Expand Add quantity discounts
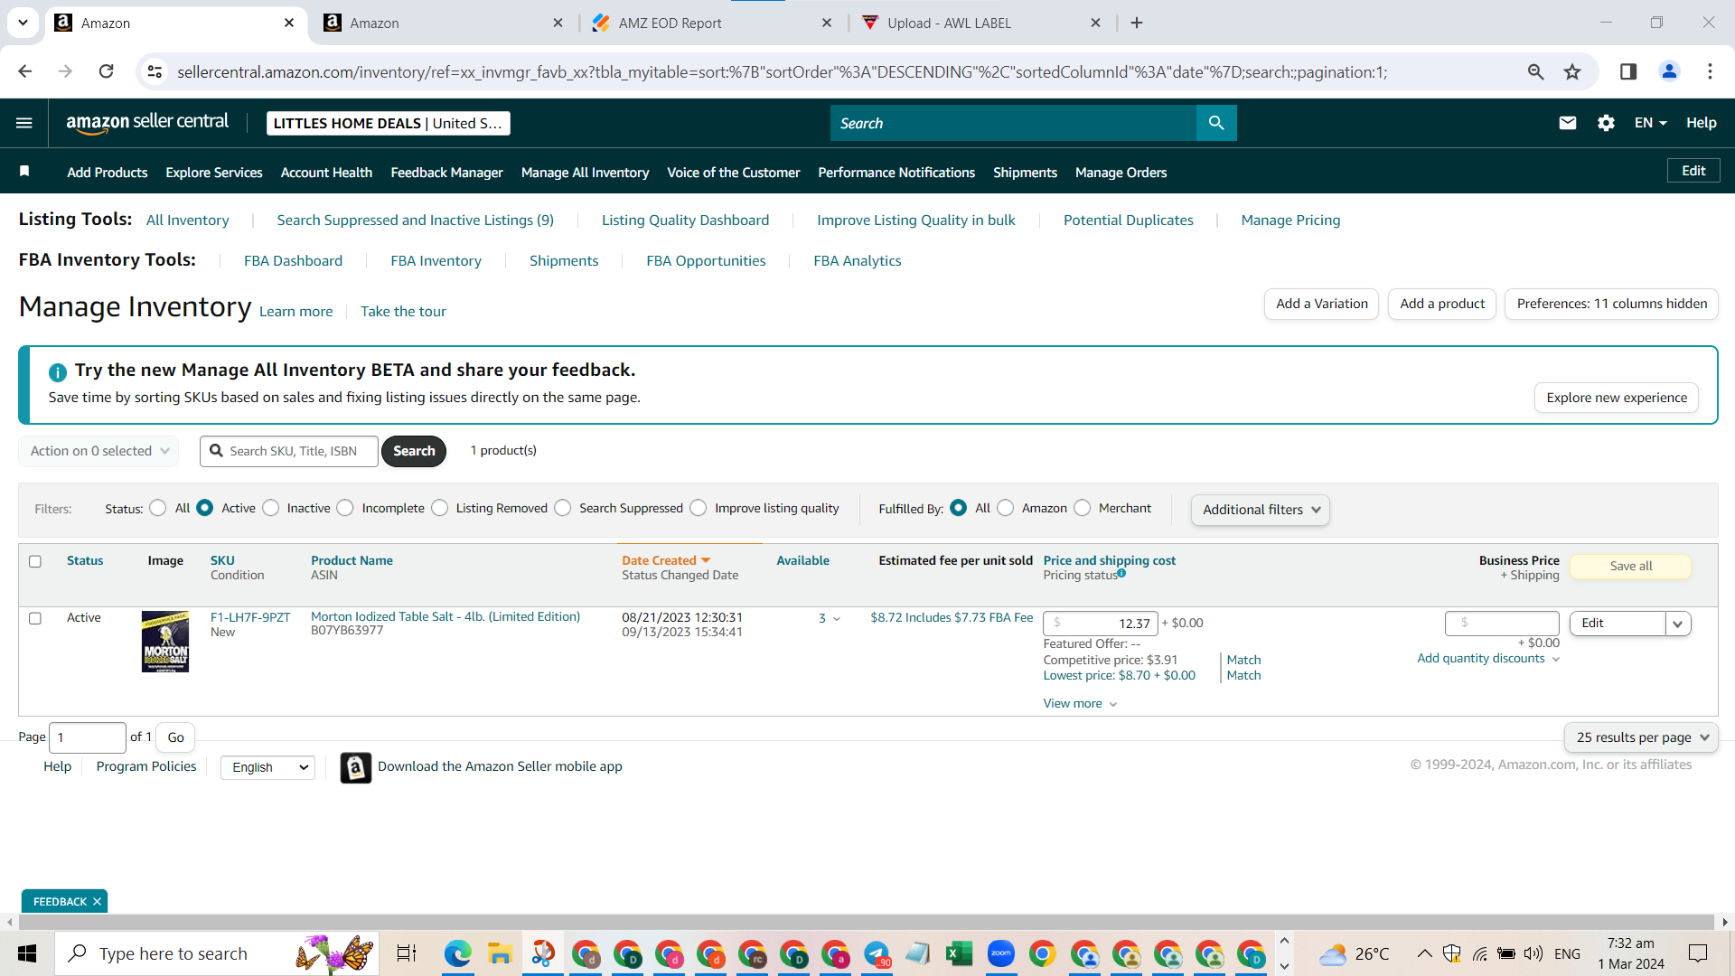The width and height of the screenshot is (1735, 976). pyautogui.click(x=1488, y=659)
